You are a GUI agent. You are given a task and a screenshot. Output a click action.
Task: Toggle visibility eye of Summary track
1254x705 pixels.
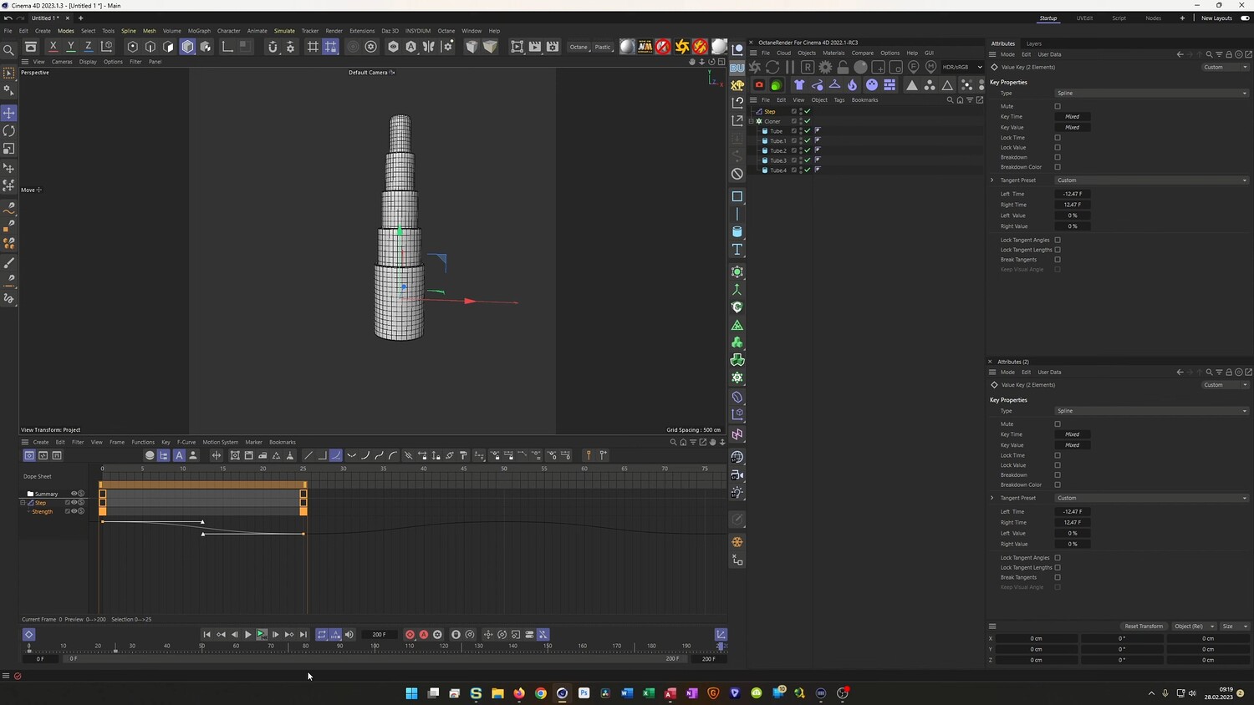click(x=74, y=494)
